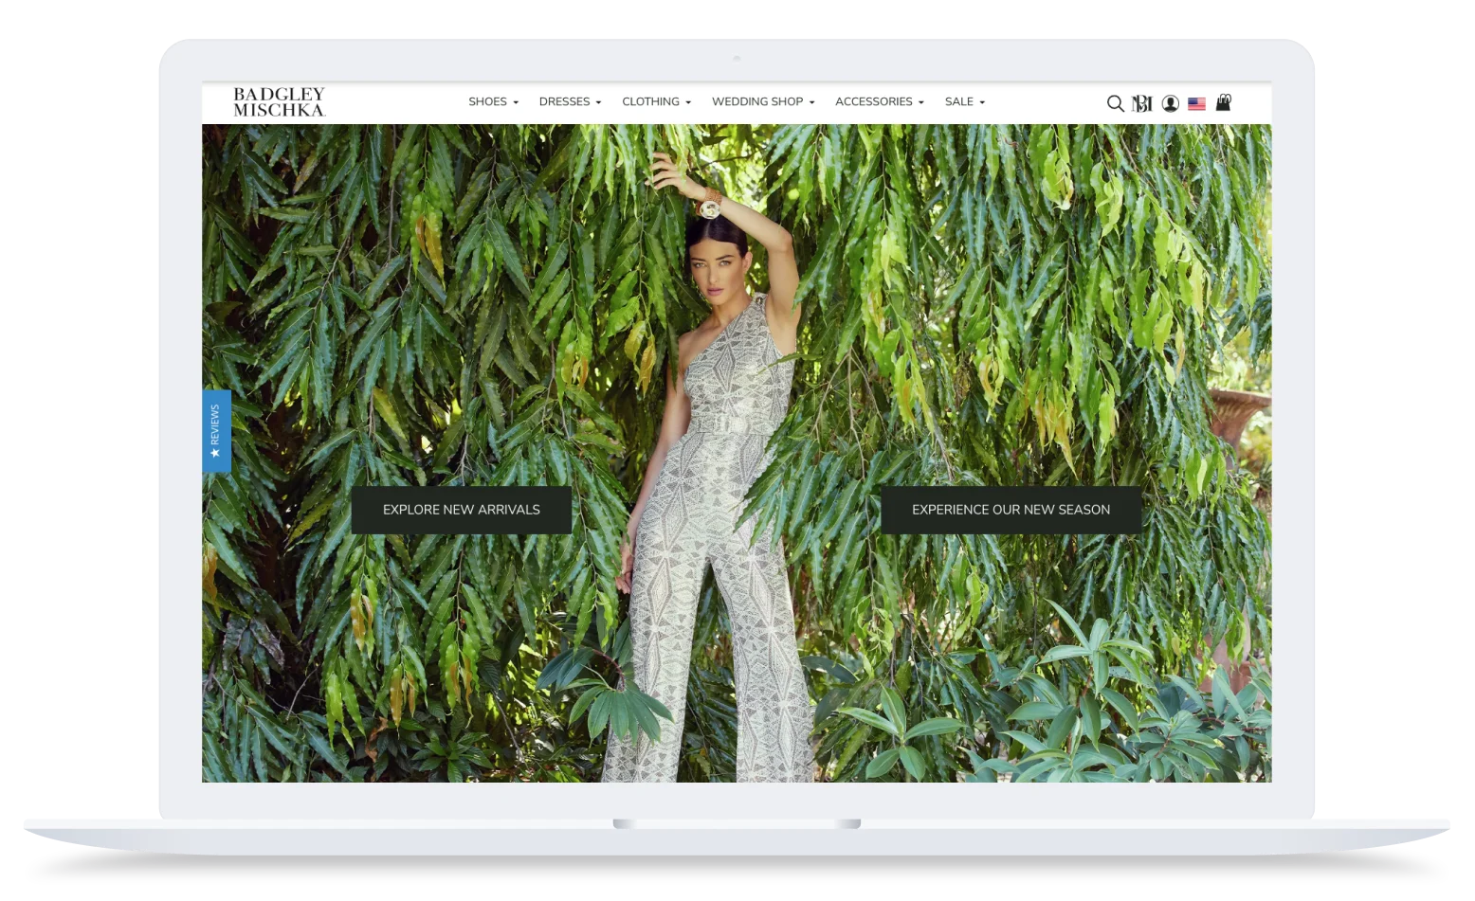
Task: Select the Shoes menu label
Action: (487, 101)
